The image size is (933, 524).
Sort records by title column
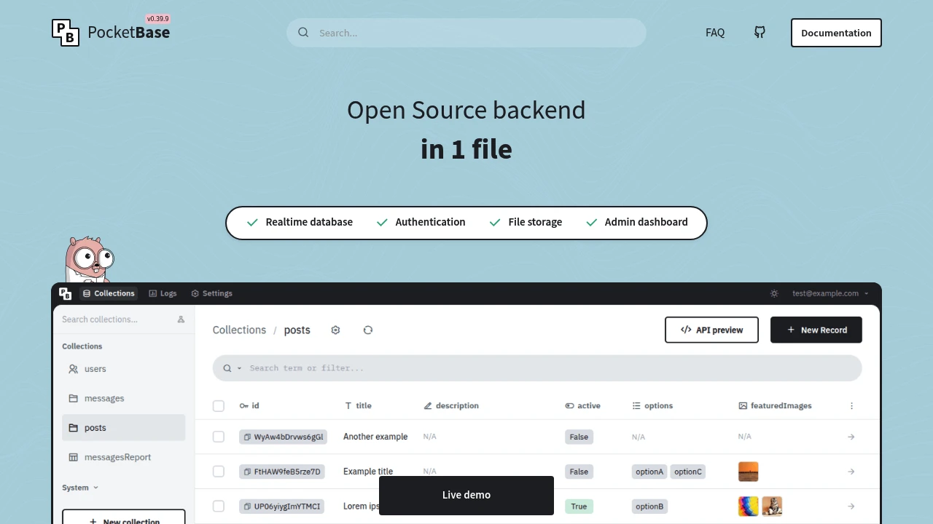pos(358,405)
